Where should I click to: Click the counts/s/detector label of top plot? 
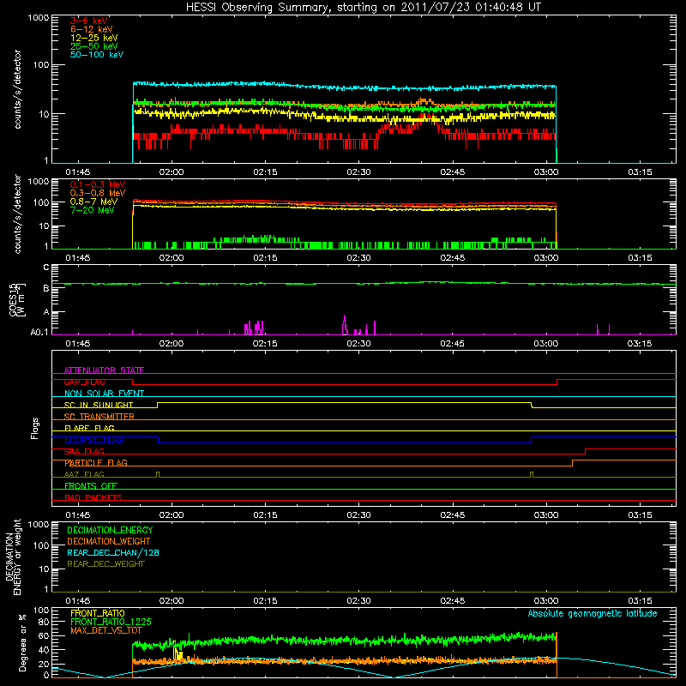17,89
